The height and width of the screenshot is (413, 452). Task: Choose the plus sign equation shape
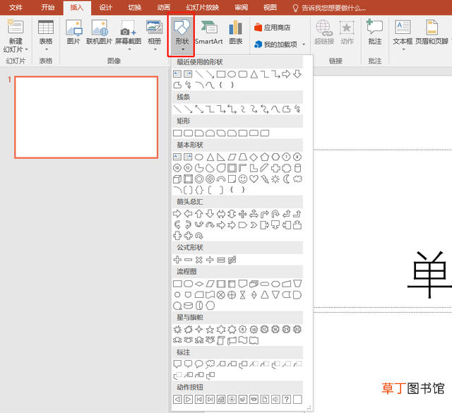(x=177, y=260)
